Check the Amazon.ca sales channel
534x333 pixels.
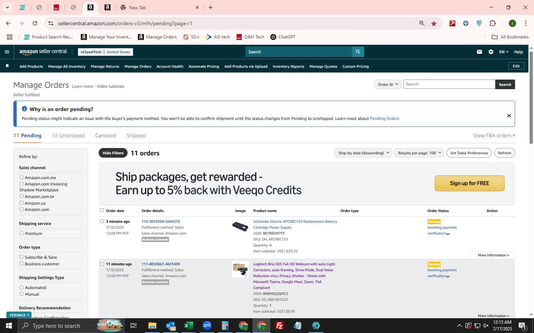pyautogui.click(x=22, y=203)
